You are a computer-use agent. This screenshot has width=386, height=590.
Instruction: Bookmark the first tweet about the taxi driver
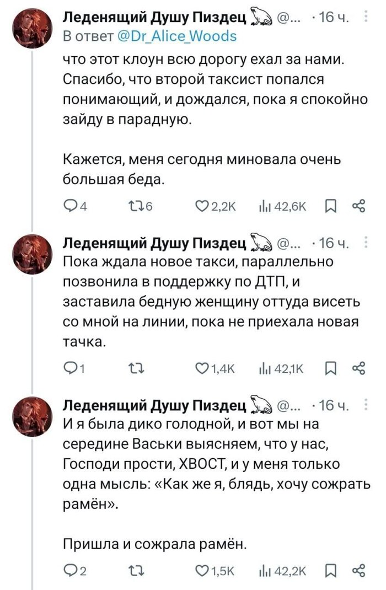(x=330, y=207)
